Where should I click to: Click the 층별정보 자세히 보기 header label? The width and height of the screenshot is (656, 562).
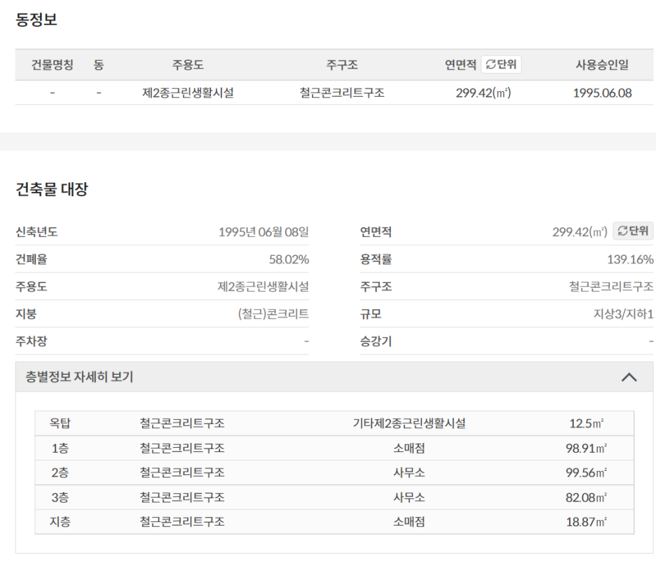[79, 377]
